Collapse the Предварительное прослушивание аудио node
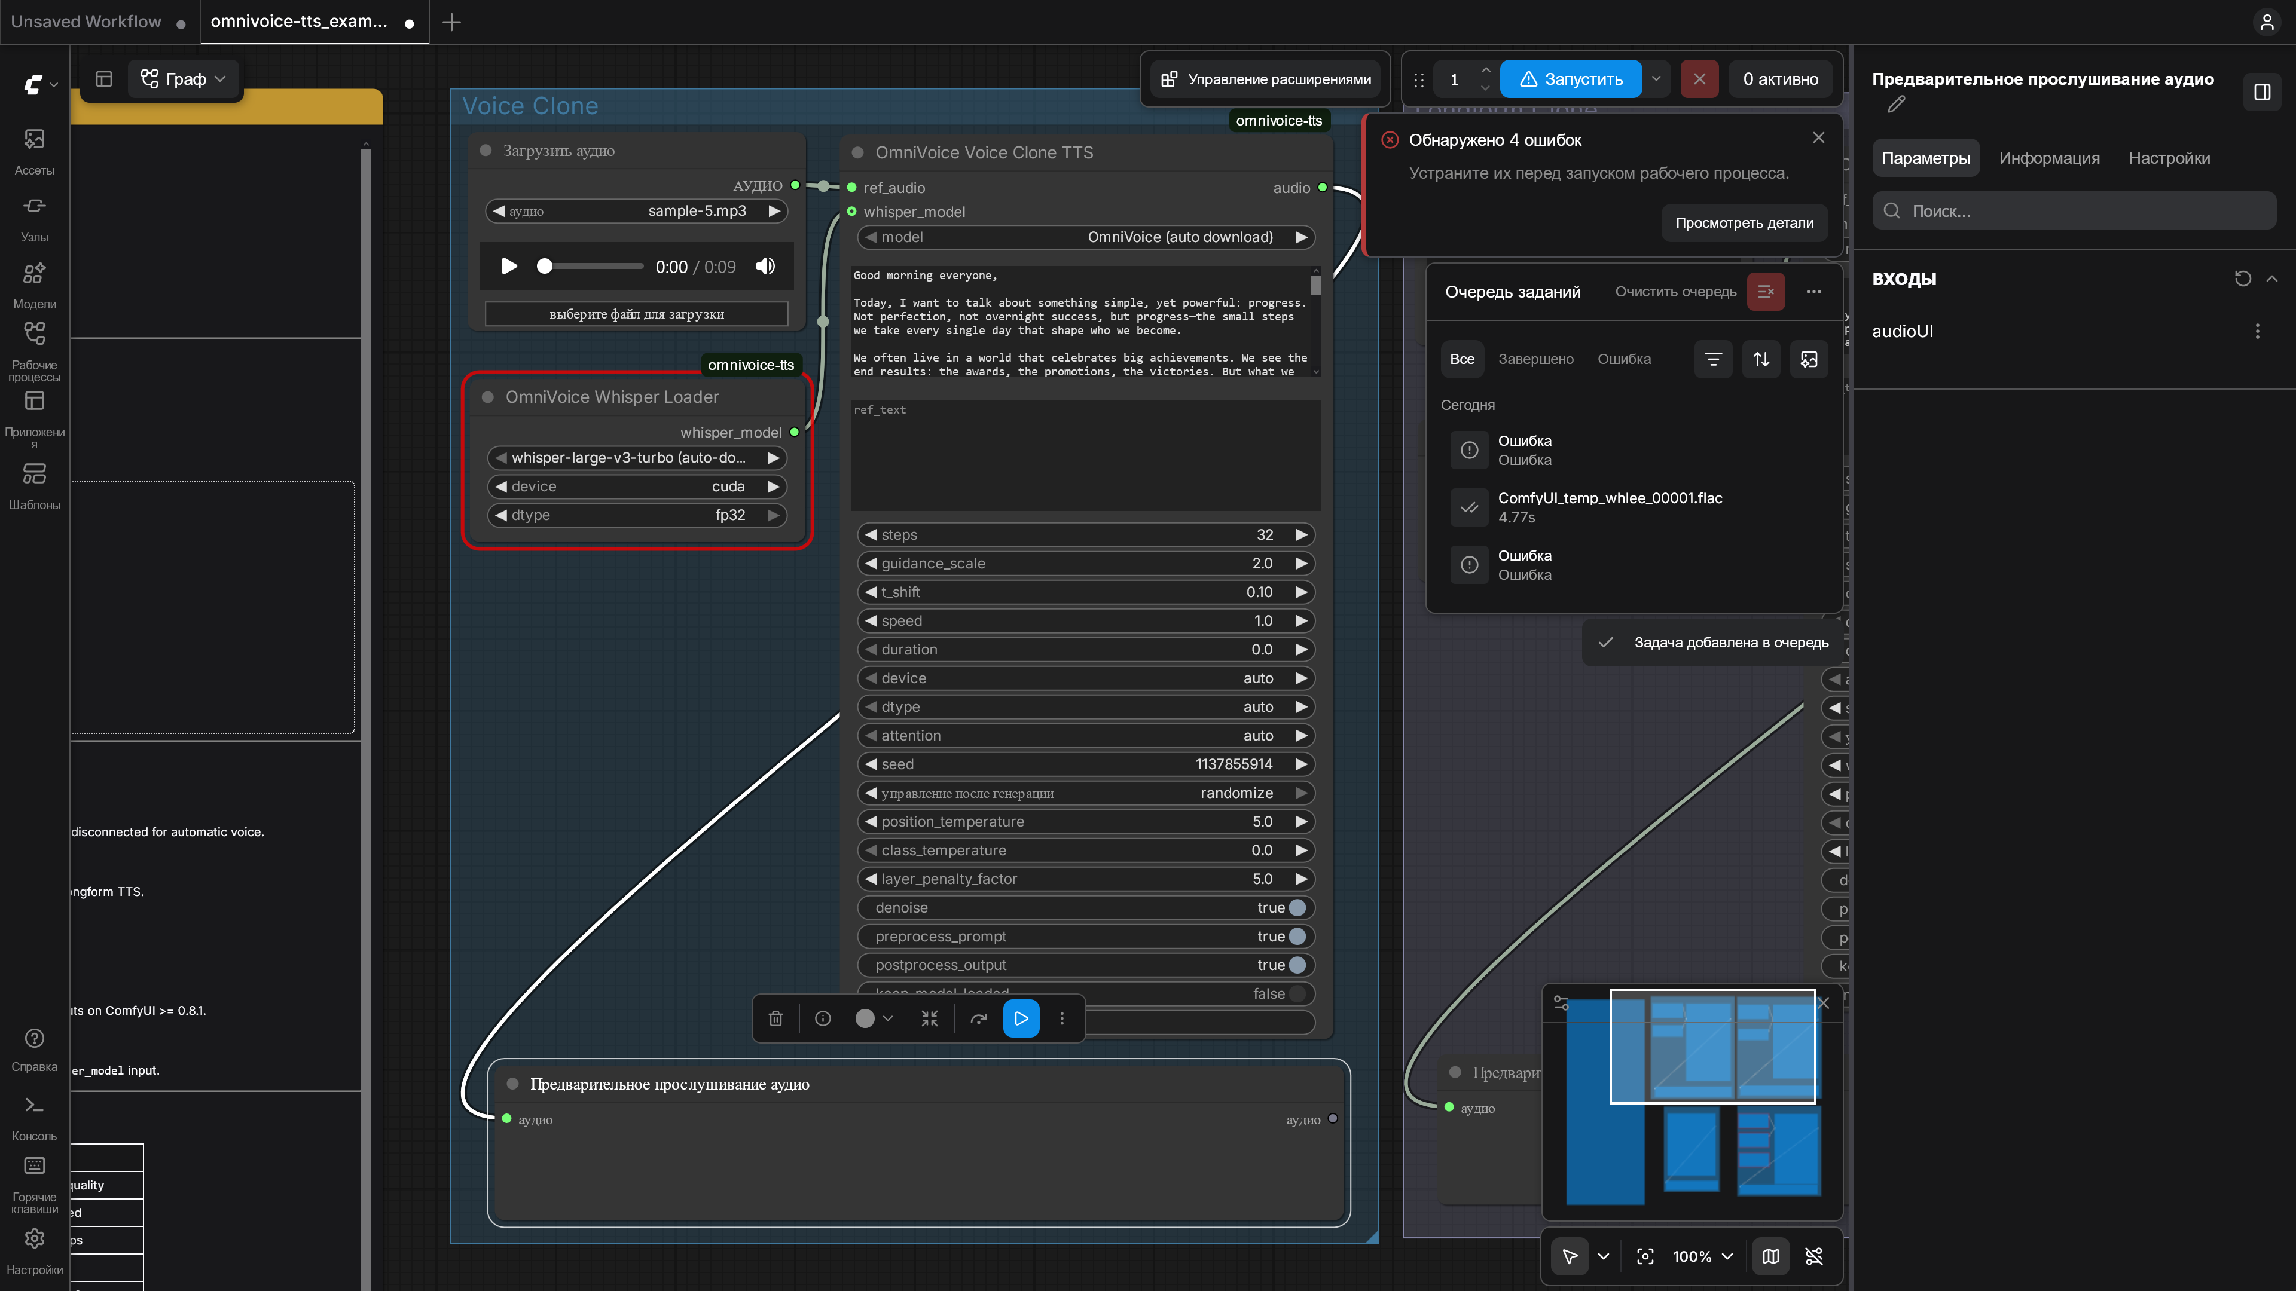Viewport: 2296px width, 1291px height. tap(512, 1084)
